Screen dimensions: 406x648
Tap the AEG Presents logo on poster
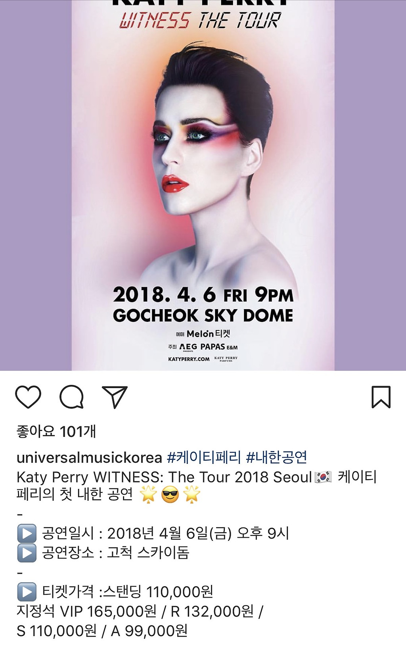click(188, 347)
